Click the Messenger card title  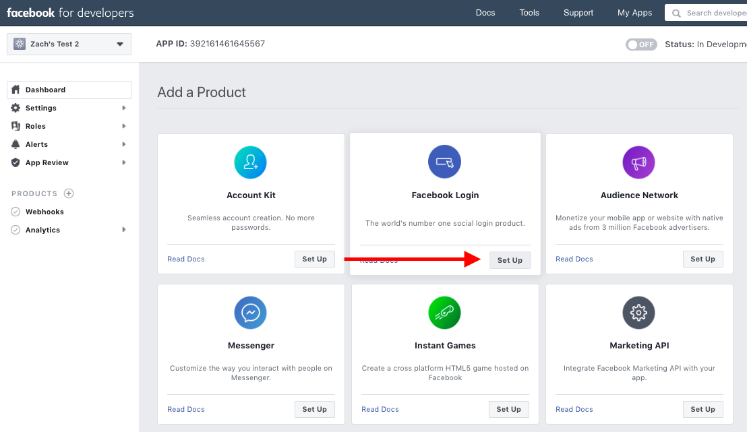[x=251, y=345]
